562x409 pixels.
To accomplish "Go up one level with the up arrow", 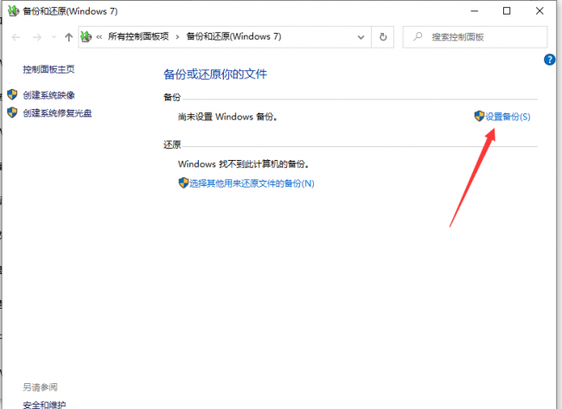I will [68, 37].
